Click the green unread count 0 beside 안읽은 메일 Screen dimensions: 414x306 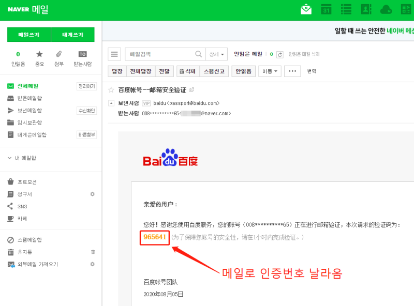271,54
